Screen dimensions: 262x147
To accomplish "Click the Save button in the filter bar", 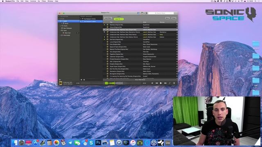I will 167,18.
